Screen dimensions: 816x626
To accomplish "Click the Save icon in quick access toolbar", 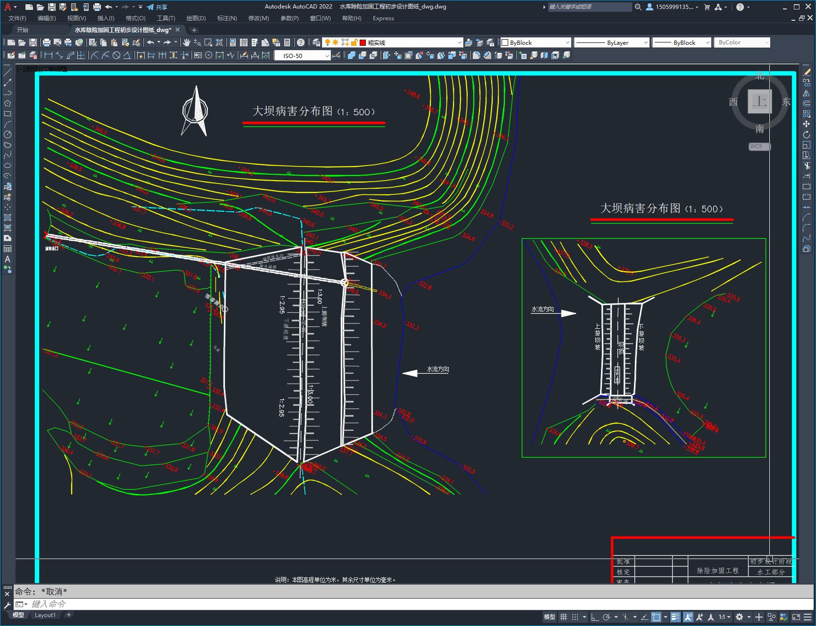I will point(51,7).
